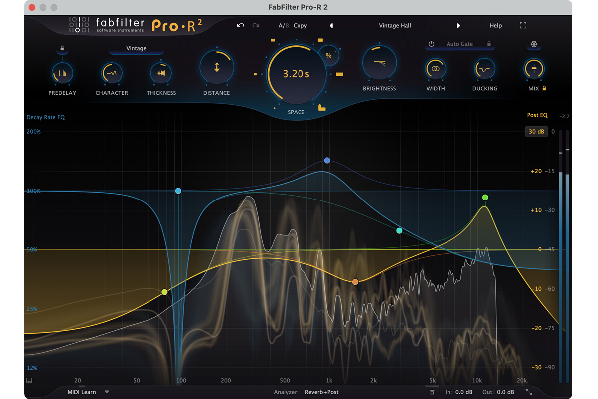Undo the last change
The width and height of the screenshot is (598, 399).
click(x=240, y=25)
